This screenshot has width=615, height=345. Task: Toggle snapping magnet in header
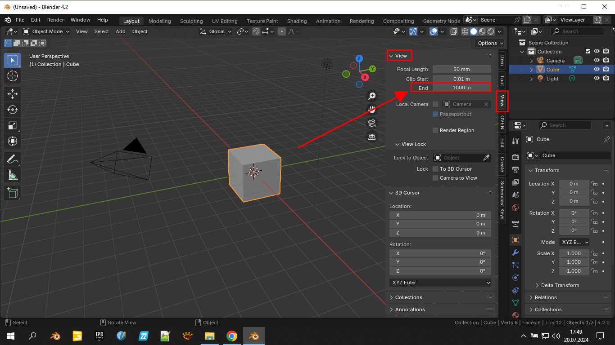click(256, 31)
